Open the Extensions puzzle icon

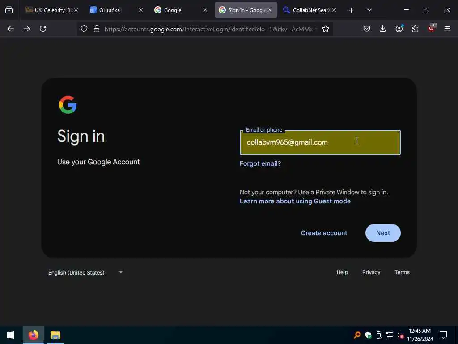[415, 29]
